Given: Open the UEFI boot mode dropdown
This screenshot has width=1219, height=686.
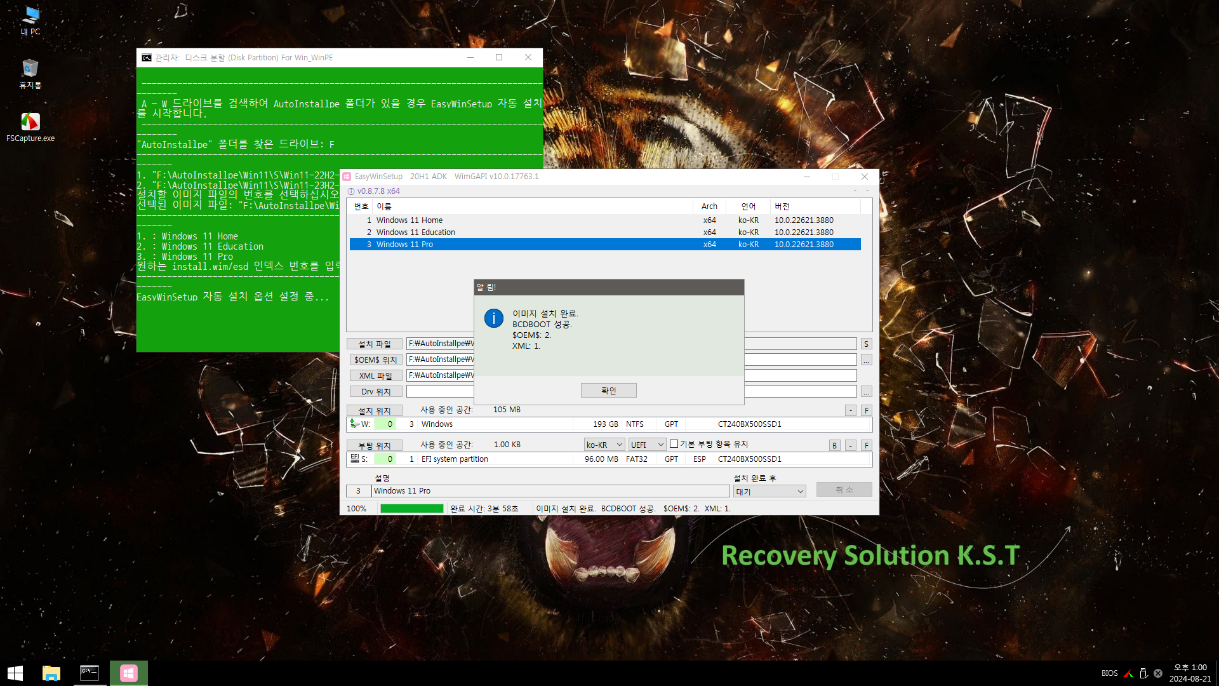Looking at the screenshot, I should 647,445.
